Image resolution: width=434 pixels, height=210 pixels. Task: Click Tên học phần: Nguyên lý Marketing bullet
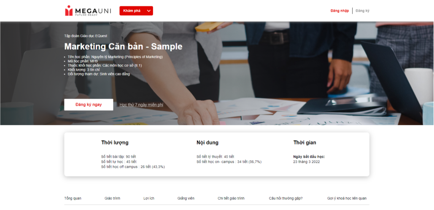tap(115, 57)
